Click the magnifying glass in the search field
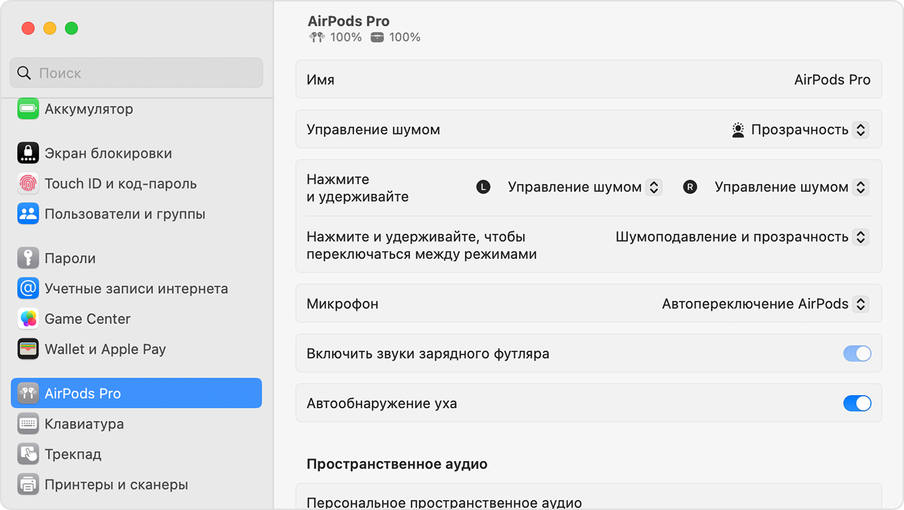The image size is (904, 510). pos(24,73)
